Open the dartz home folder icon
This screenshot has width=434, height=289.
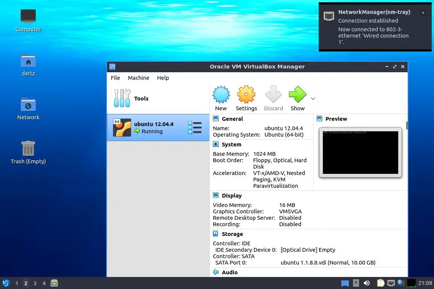tap(28, 65)
